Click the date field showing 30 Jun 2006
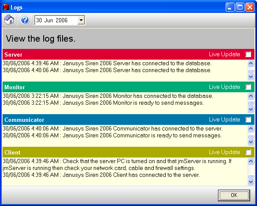The image size is (257, 206). click(57, 20)
